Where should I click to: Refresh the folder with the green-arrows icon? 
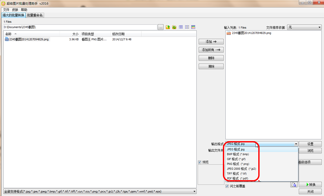pyautogui.click(x=174, y=27)
